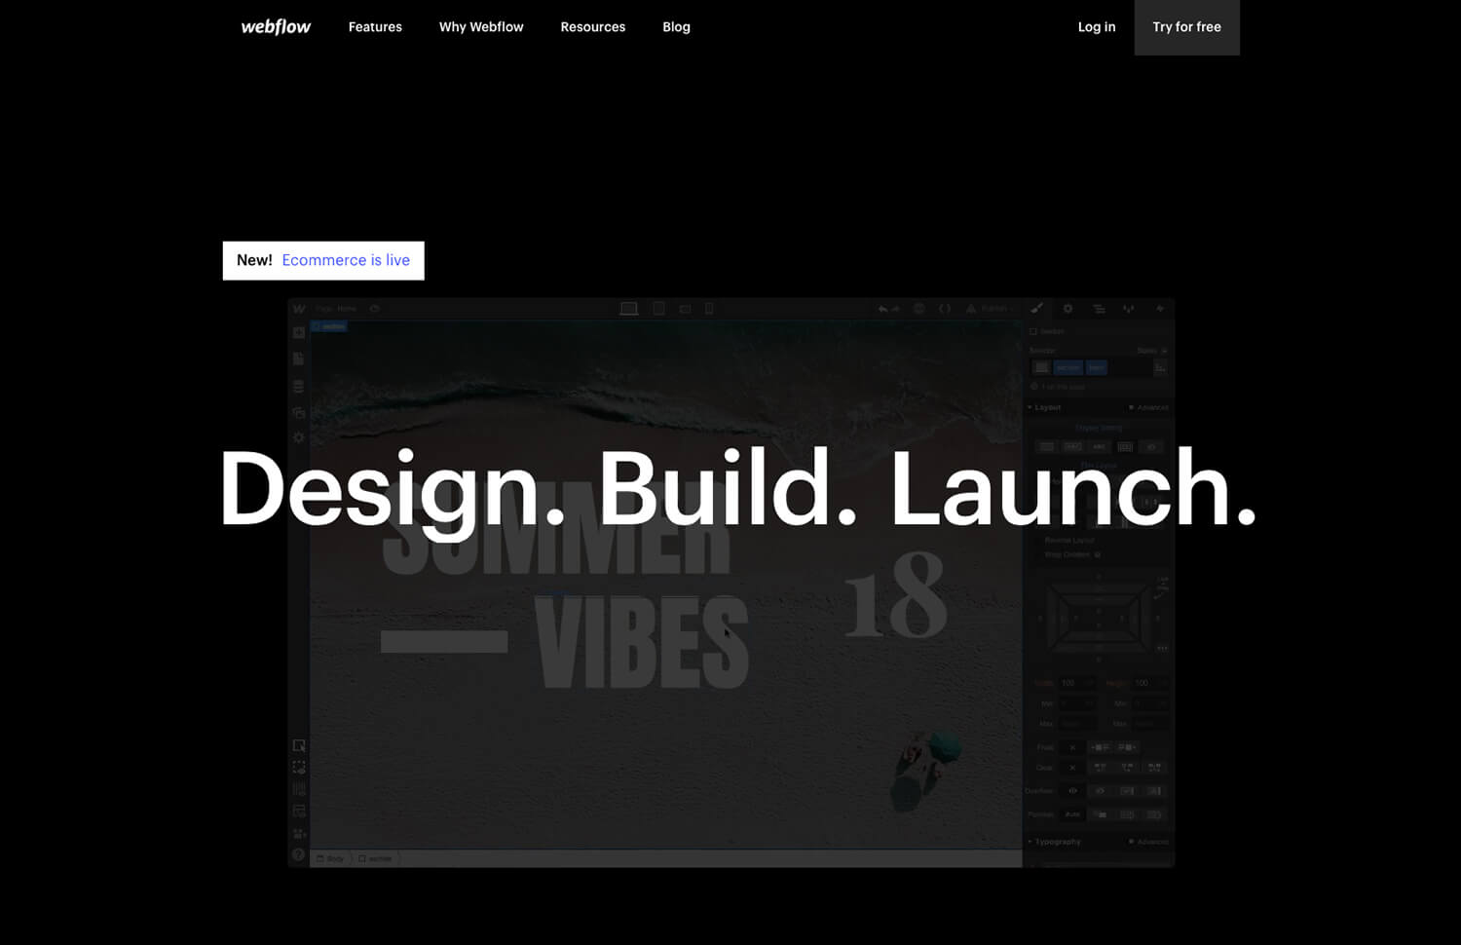Image resolution: width=1461 pixels, height=945 pixels.
Task: Select the mobile portrait breakpoint icon in the Designer preview
Action: click(709, 309)
